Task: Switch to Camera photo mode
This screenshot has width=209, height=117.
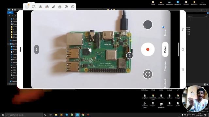Action: 165,66
